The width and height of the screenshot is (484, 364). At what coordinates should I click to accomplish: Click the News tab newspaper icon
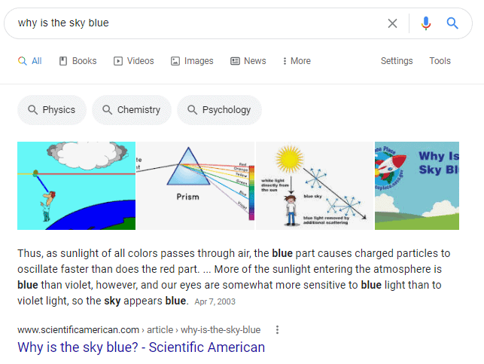click(235, 61)
